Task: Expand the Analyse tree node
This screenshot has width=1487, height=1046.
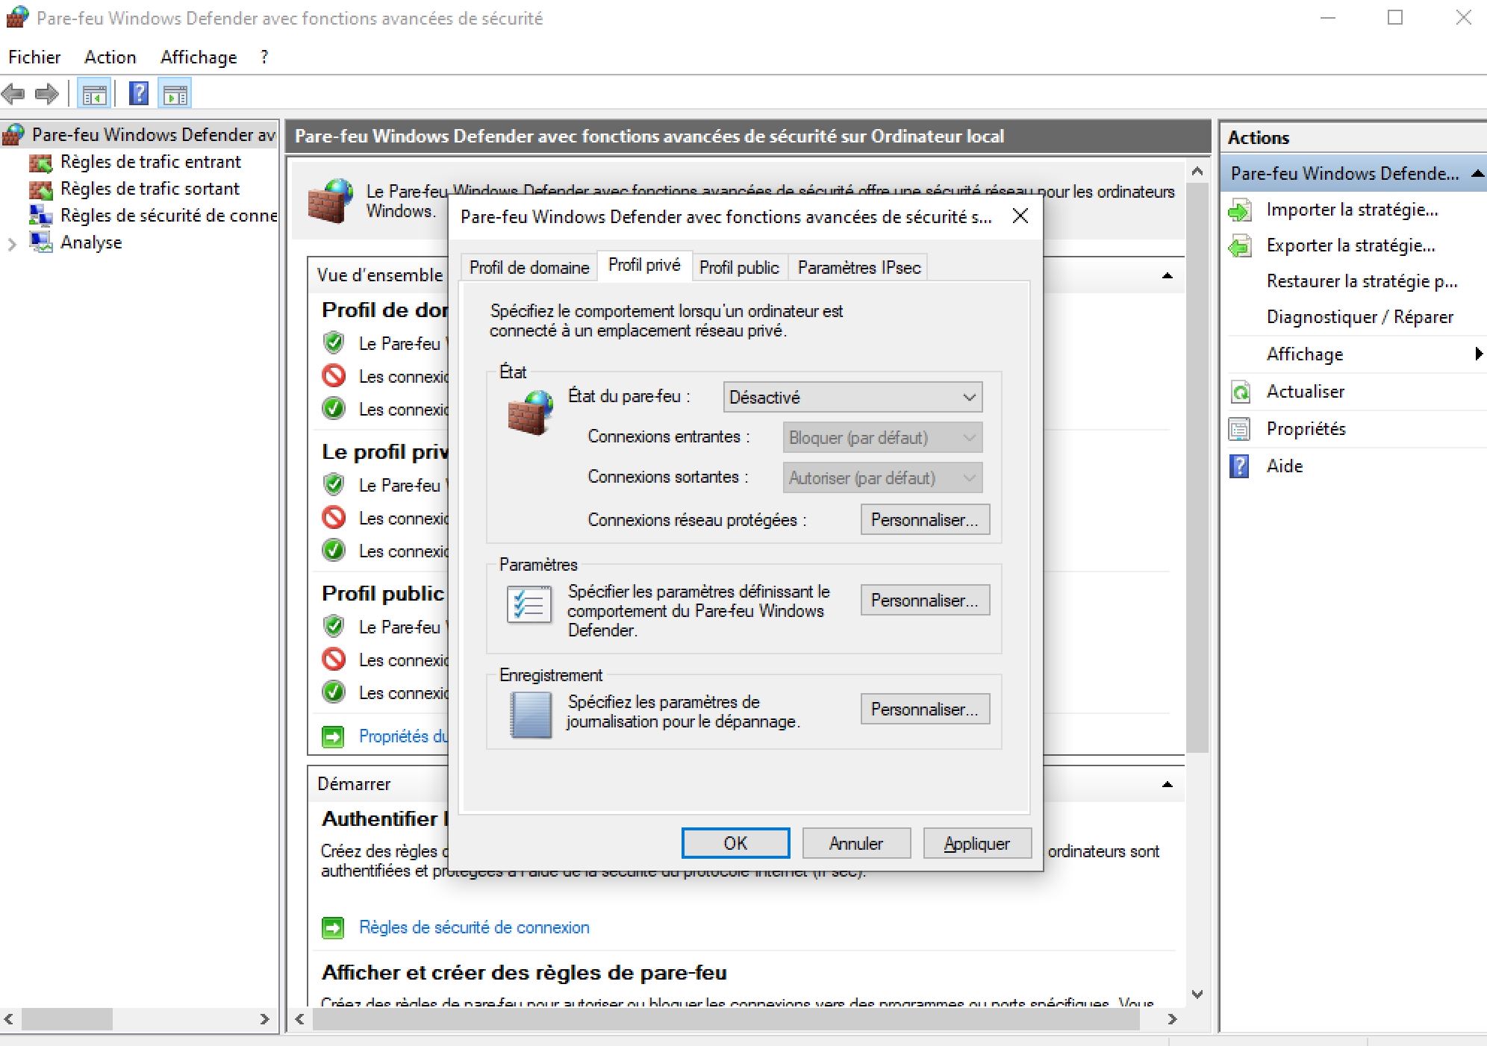Action: tap(12, 243)
